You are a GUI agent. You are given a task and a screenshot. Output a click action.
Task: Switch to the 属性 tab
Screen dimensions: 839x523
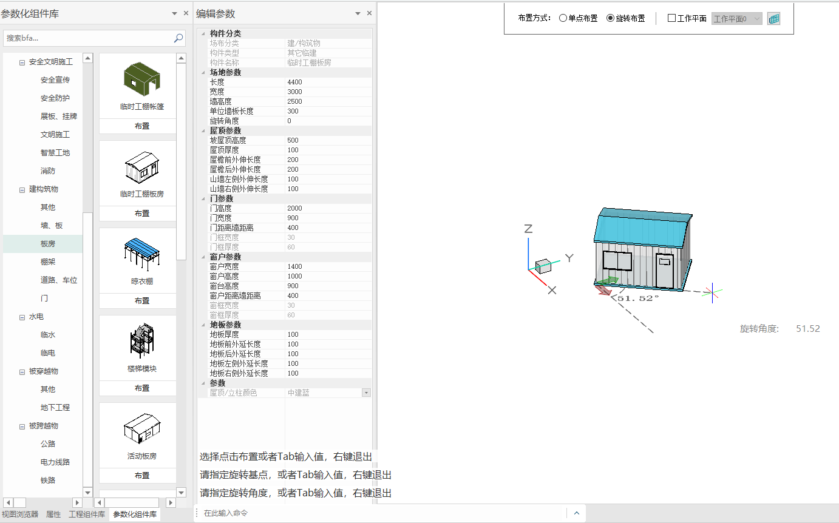click(x=53, y=515)
